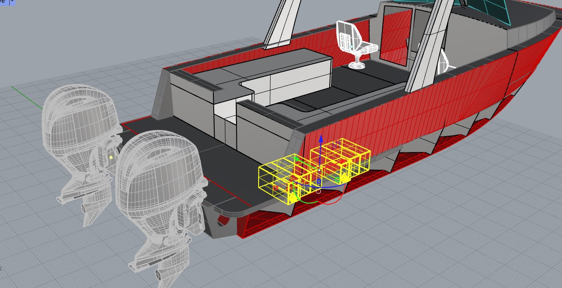Click the green Y-axis gumball move arrow
Viewport: 562px width, 288px height.
click(x=296, y=158)
